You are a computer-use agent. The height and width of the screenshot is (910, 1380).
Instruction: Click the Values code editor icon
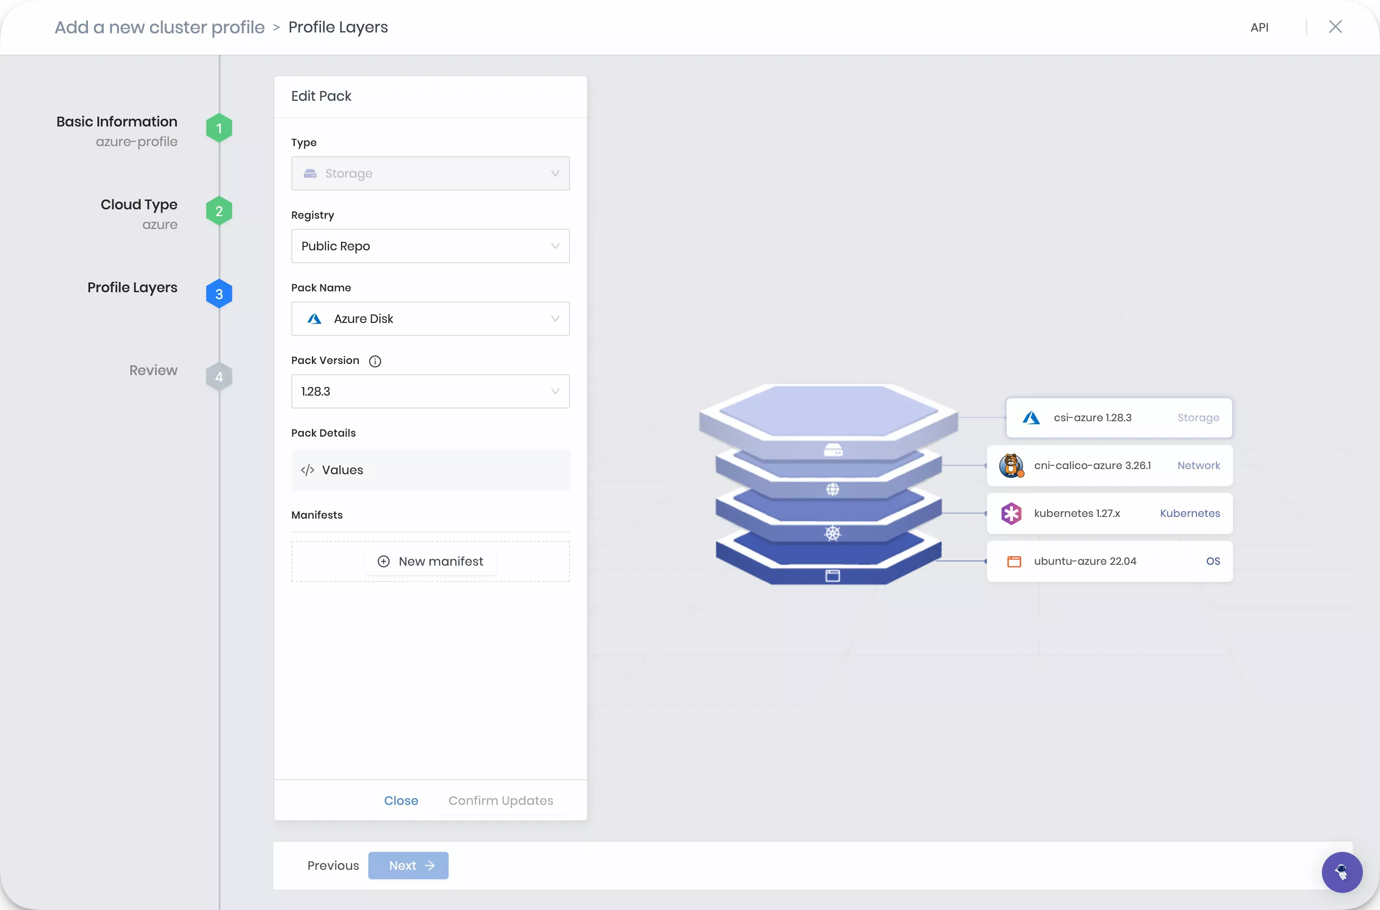tap(308, 469)
